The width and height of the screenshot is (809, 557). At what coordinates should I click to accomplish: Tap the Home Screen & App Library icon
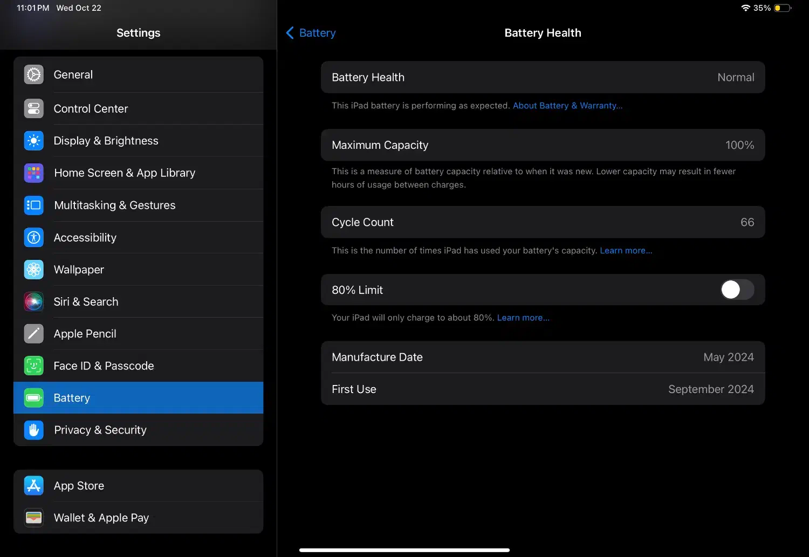(x=34, y=173)
